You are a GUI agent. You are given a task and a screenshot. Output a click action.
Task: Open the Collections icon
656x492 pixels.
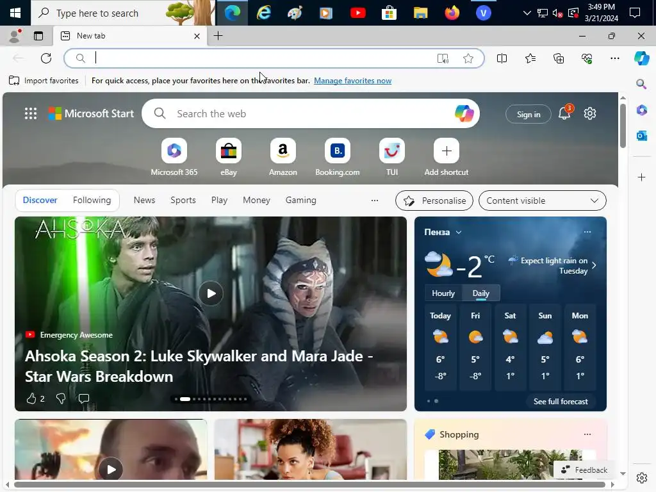[x=559, y=58]
